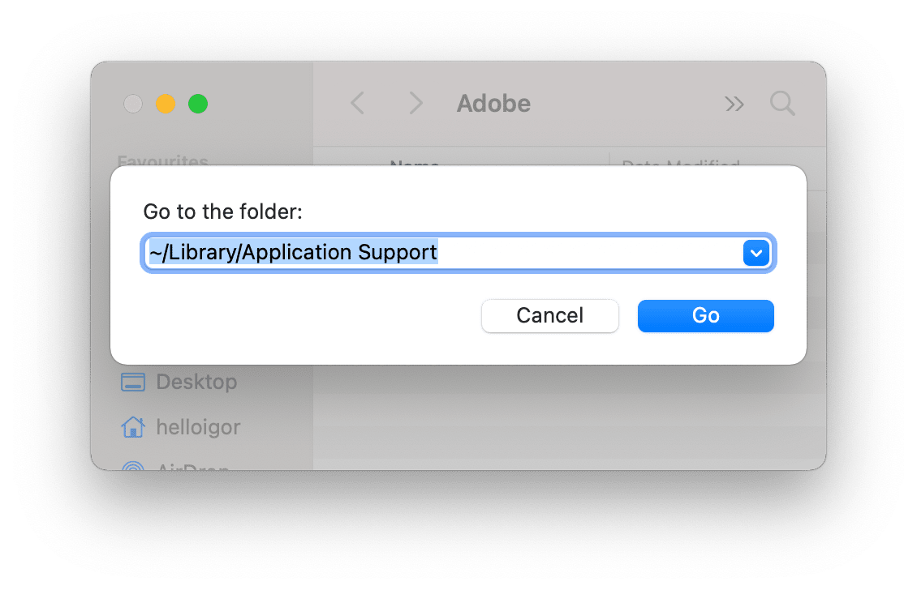
Task: Click the "Go to the folder:" label
Action: 222,212
